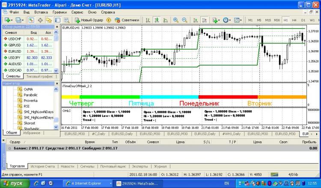Select the M1 timeframe
Viewport: 321px width, 188px height.
250,20
